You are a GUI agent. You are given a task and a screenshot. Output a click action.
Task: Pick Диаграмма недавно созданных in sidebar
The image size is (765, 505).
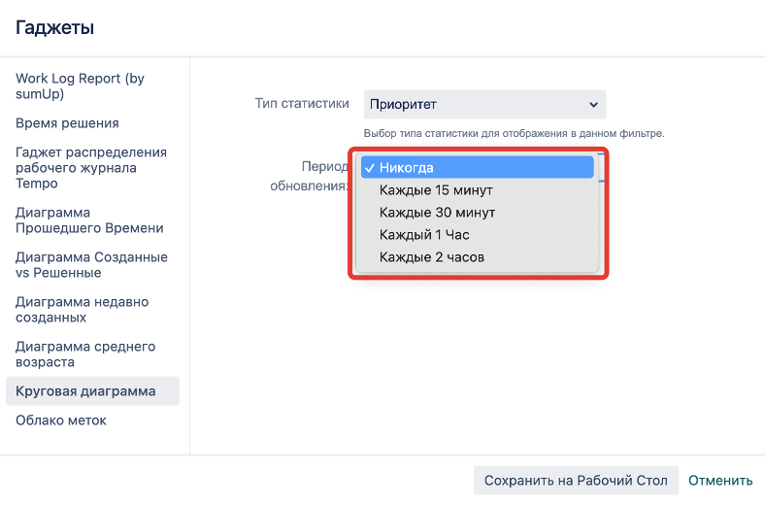[x=82, y=310]
